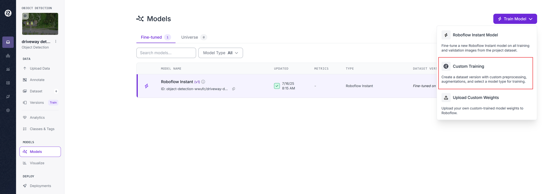Click the Versions stack icon
Viewport: 542px width, 194px height.
click(25, 102)
